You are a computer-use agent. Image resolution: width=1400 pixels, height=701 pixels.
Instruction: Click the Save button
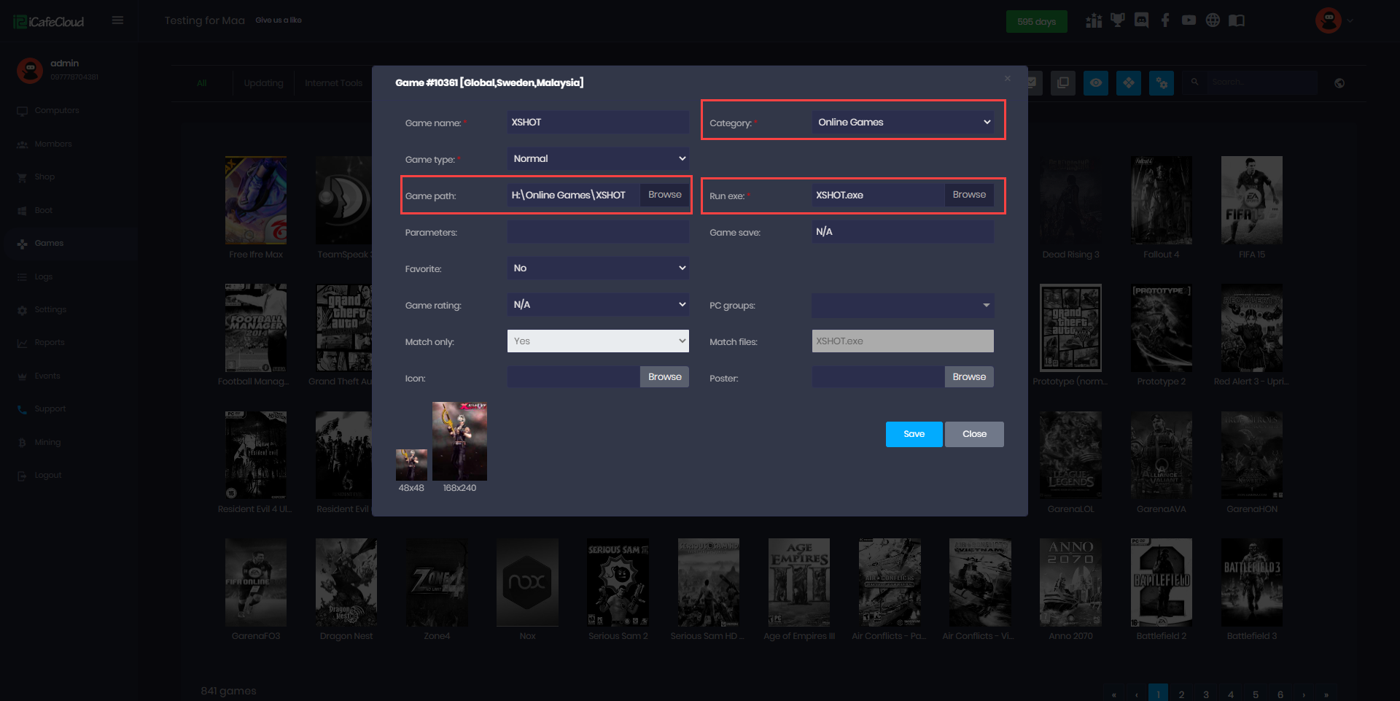914,434
